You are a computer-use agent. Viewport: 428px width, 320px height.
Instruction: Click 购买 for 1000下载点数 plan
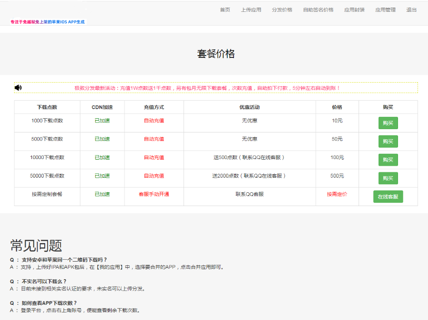pos(388,122)
